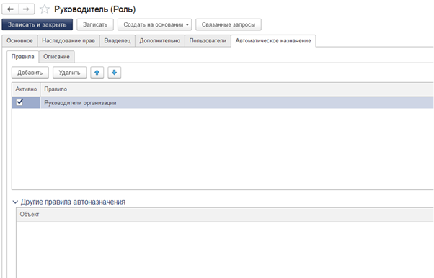This screenshot has height=278, width=434.
Task: Go back with the left arrow button
Action: pyautogui.click(x=10, y=9)
